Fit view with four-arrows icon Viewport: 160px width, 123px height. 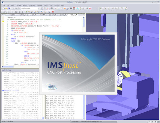(x=122, y=8)
